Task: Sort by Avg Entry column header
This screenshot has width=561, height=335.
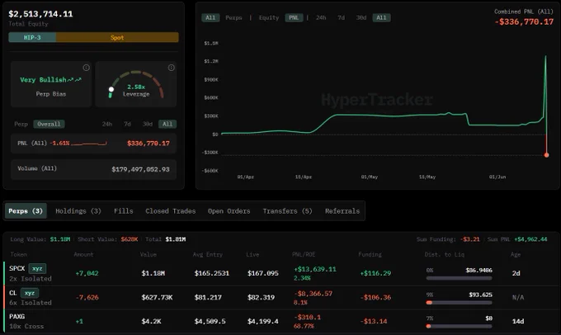Action: pyautogui.click(x=208, y=254)
